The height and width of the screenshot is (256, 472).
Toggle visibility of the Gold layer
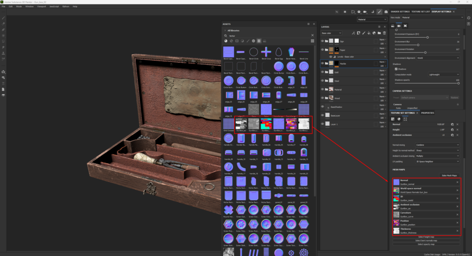tap(323, 73)
